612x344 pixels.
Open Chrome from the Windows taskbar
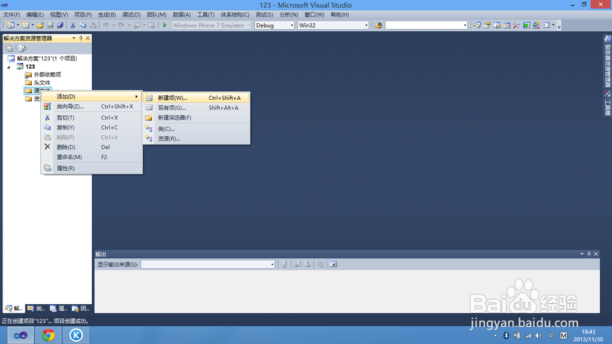[48, 335]
